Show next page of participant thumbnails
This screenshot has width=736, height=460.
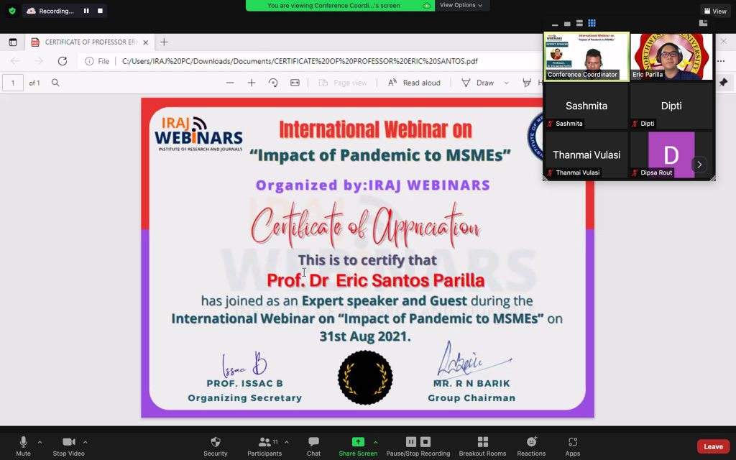click(699, 165)
